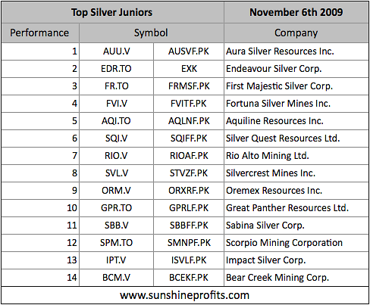Viewport: 370px width, 305px height.
Task: Click Fortuna Silver Mines Inc. cell
Action: pos(296,104)
